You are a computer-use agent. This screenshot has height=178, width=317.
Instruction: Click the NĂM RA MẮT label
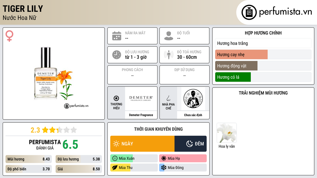[135, 33]
